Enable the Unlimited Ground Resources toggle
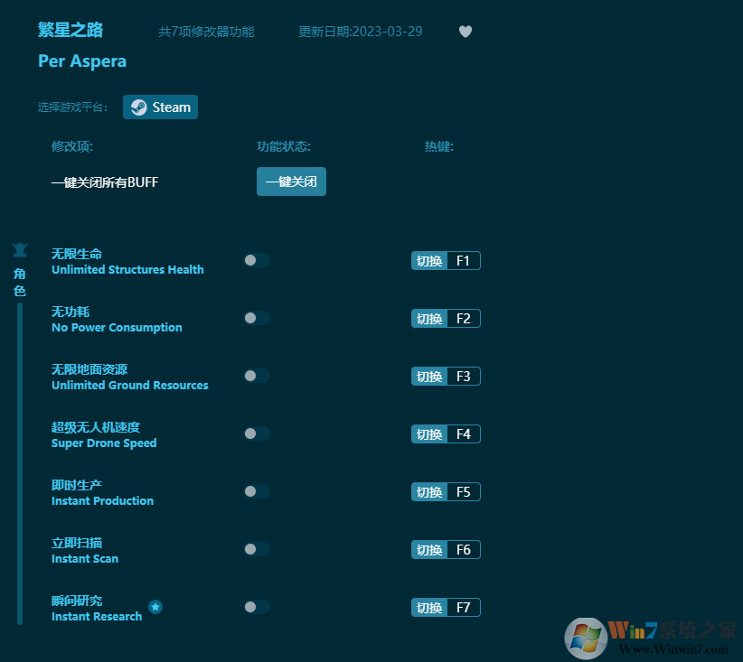 coord(257,376)
